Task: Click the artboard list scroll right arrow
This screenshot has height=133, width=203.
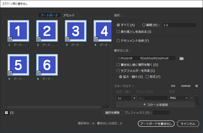Action: (x=110, y=107)
